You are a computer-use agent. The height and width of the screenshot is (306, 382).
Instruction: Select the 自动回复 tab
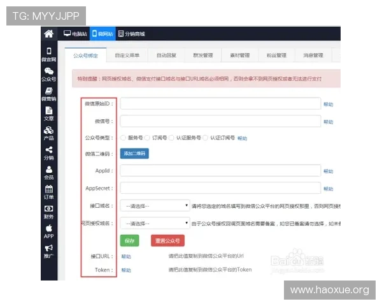click(x=166, y=55)
